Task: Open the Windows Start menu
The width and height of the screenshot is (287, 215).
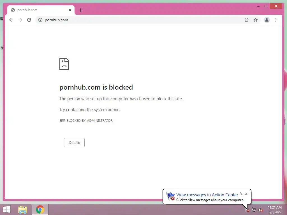Action: point(7,209)
